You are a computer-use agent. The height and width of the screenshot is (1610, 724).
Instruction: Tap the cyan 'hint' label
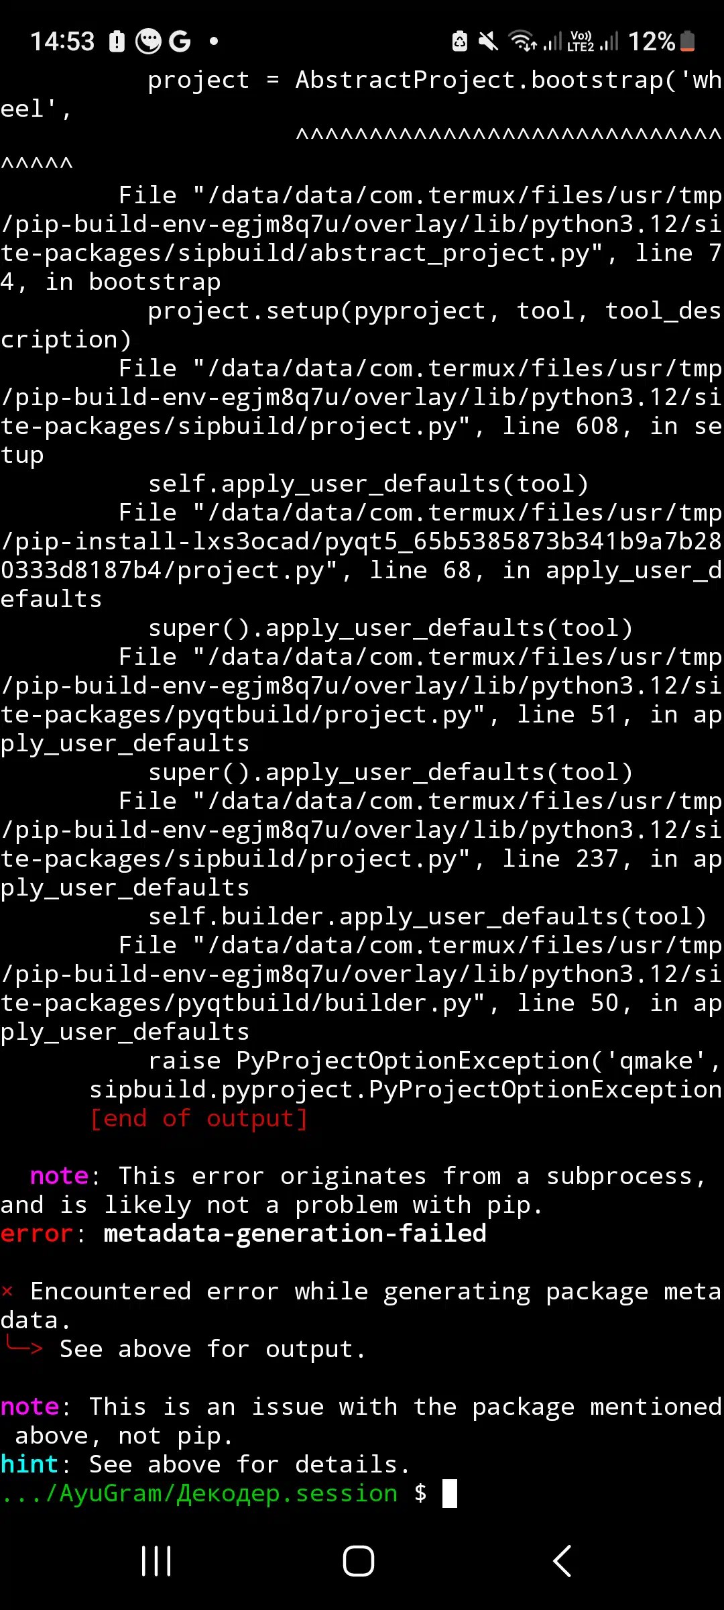click(29, 1464)
